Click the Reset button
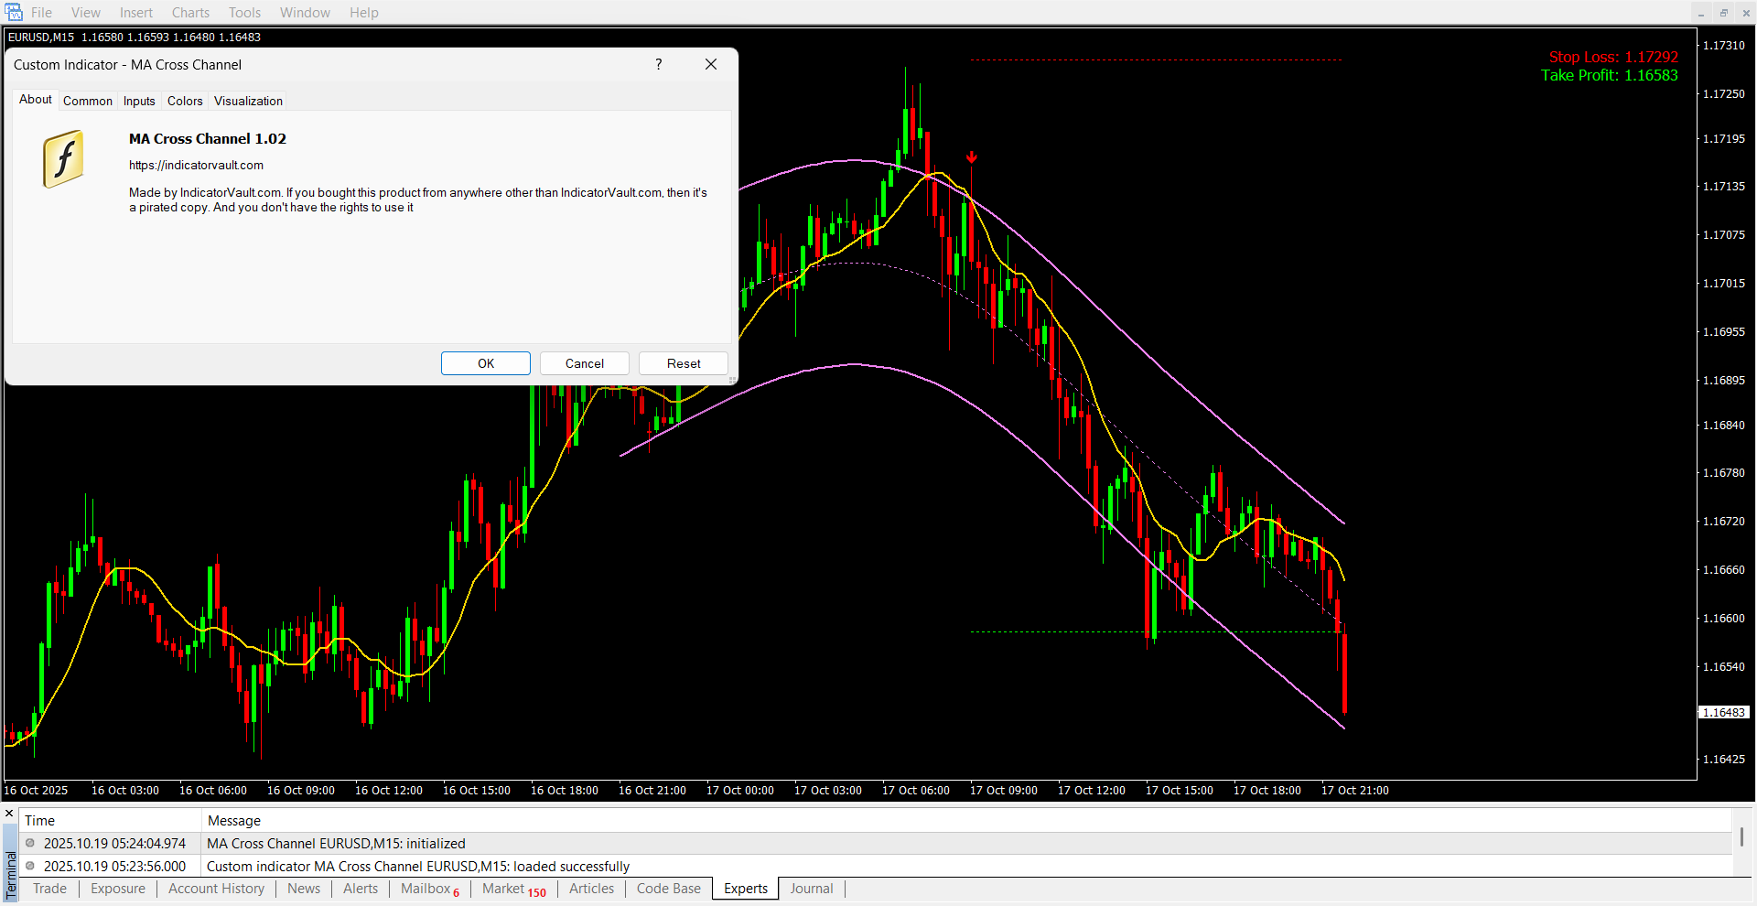1757x906 pixels. 683,363
